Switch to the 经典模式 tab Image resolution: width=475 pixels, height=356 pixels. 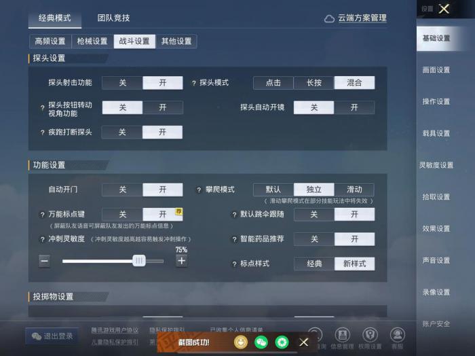click(x=55, y=18)
